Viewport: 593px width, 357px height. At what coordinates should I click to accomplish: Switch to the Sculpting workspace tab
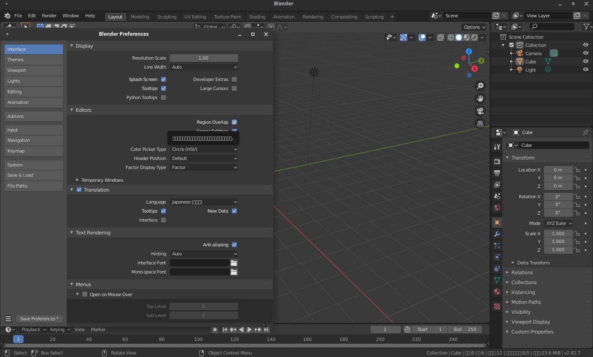166,17
